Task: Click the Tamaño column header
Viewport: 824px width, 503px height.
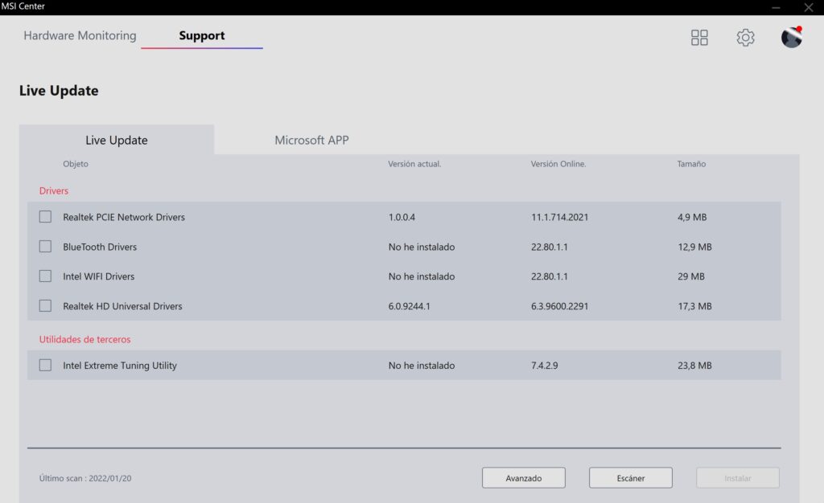Action: coord(691,164)
